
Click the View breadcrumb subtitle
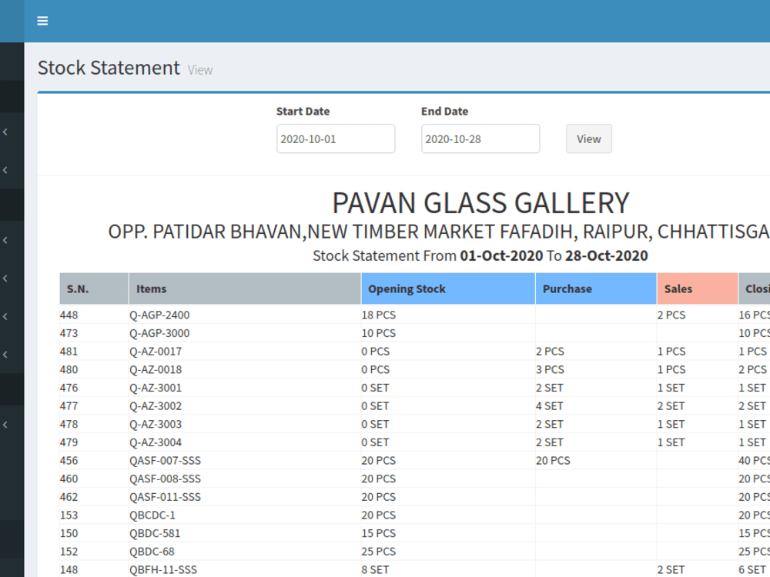[x=200, y=70]
